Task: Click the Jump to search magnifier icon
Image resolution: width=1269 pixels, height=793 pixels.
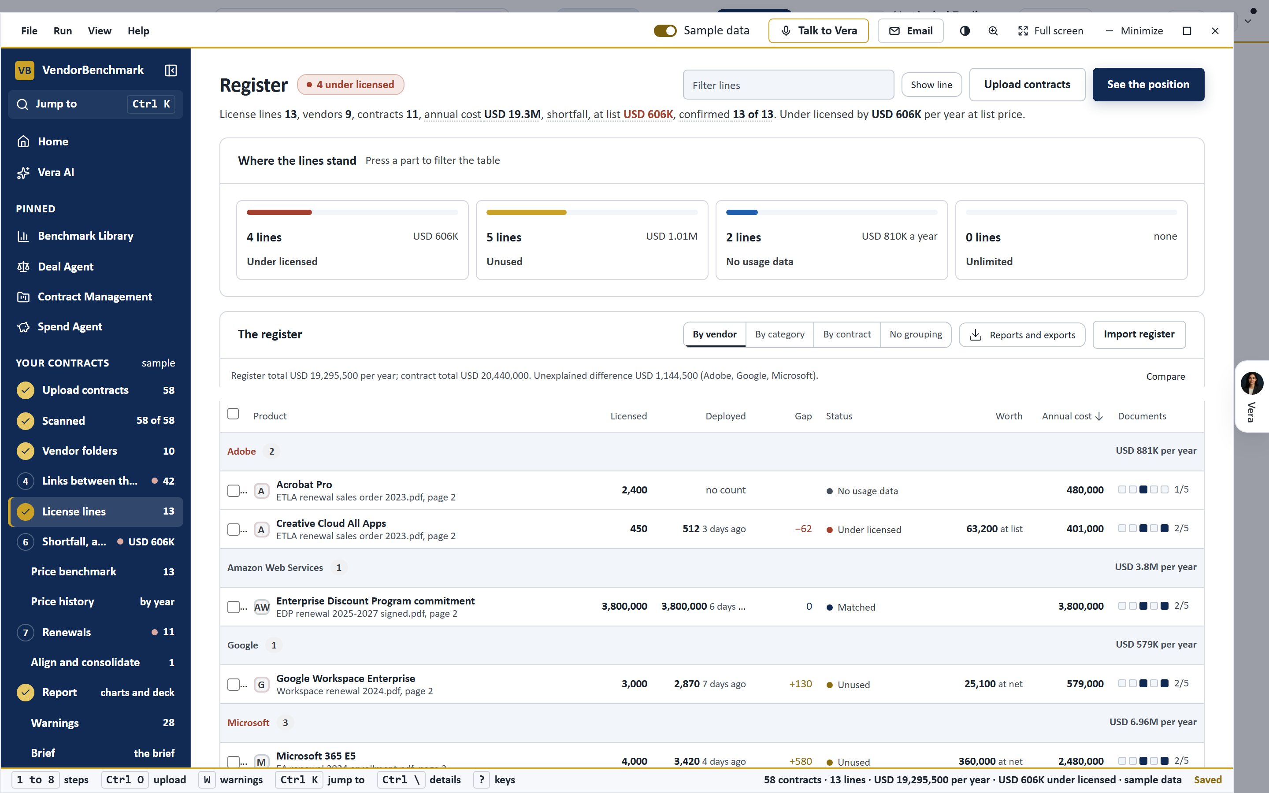Action: coord(22,104)
